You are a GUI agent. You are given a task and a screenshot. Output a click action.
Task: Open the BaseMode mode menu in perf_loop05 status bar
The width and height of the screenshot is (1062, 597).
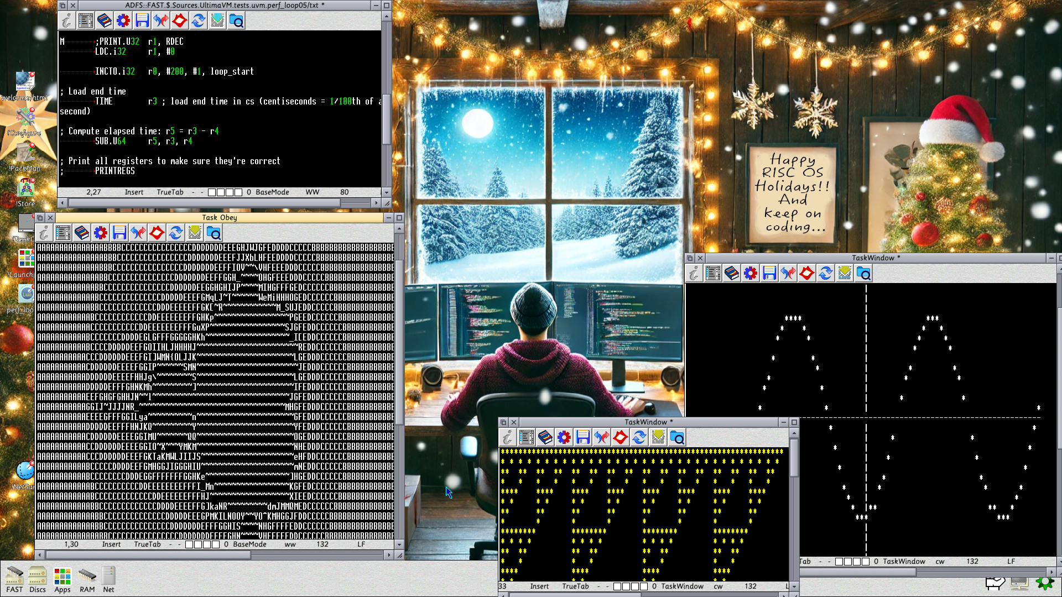tap(272, 192)
